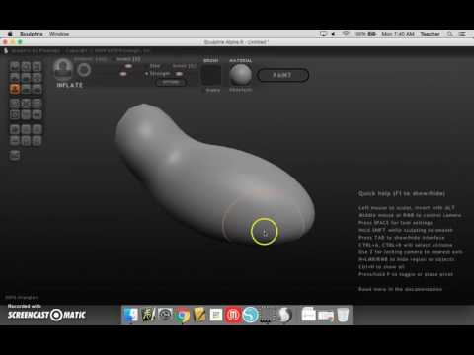Click the display mirroring icon in menu bar
This screenshot has width=474, height=355.
point(324,34)
